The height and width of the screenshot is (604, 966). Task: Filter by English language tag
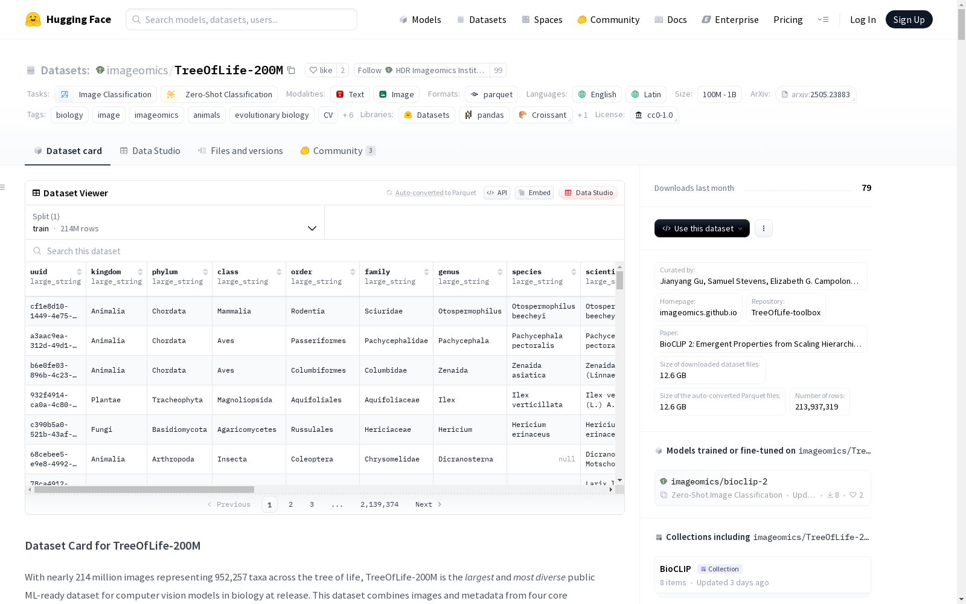point(597,94)
